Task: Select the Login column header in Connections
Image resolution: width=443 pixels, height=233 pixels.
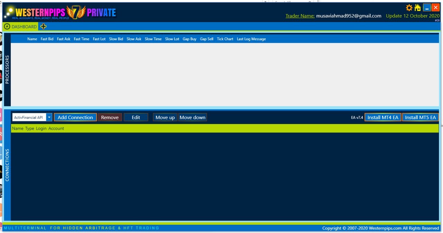Action: click(41, 128)
